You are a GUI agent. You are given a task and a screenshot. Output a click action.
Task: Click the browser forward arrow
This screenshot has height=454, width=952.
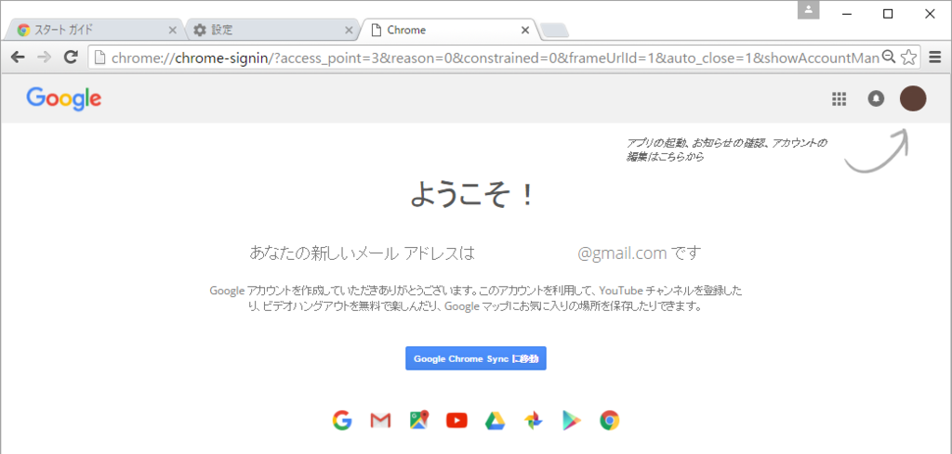click(45, 57)
